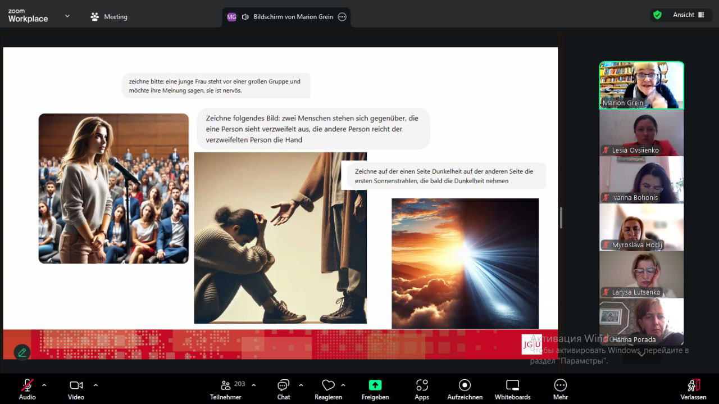Start recording with Aufzeichnen

coord(465,385)
